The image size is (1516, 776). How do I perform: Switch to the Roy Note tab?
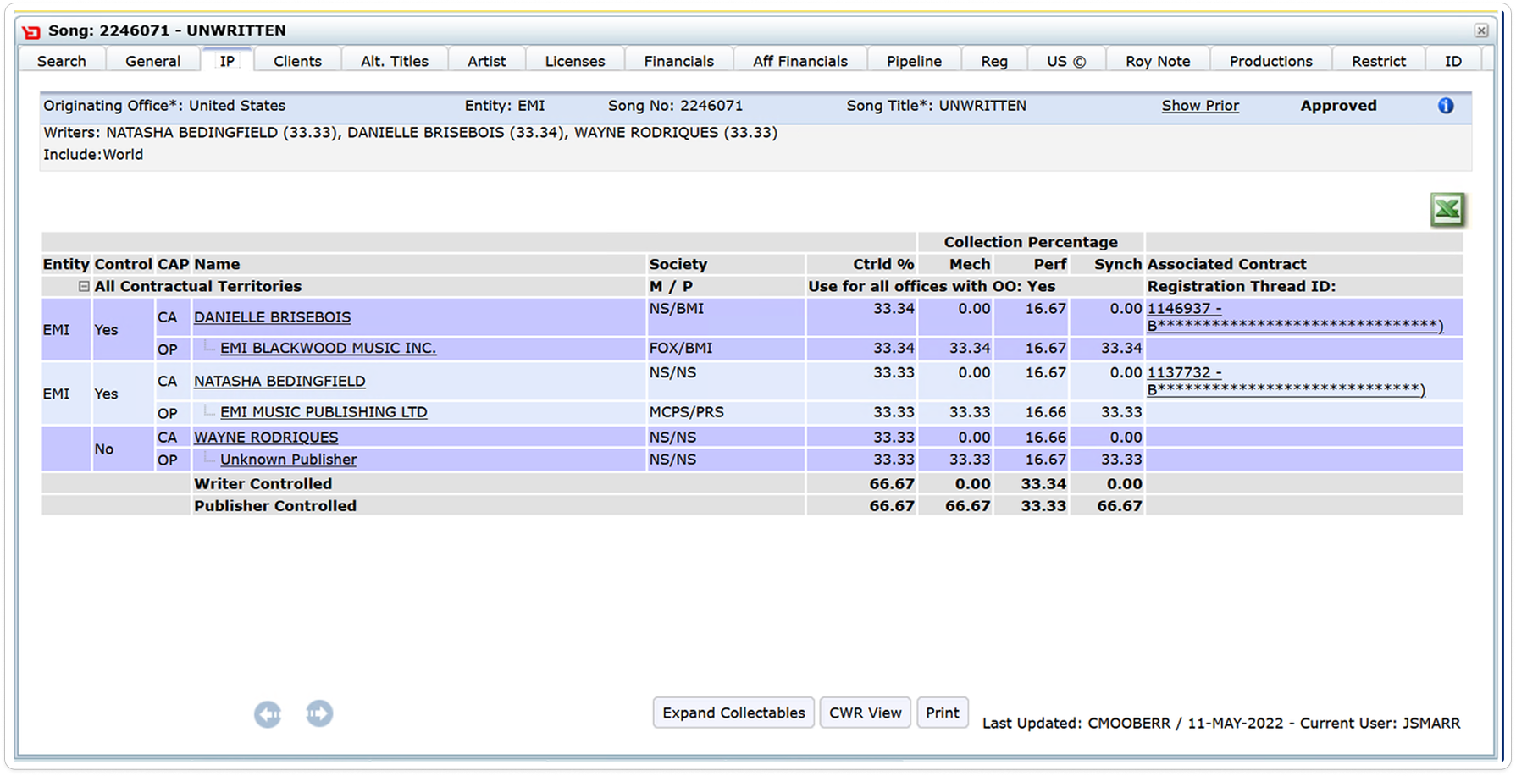(1158, 61)
